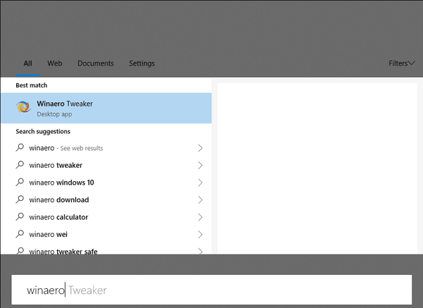Open the Filters dropdown
Image resolution: width=423 pixels, height=308 pixels.
click(x=401, y=63)
